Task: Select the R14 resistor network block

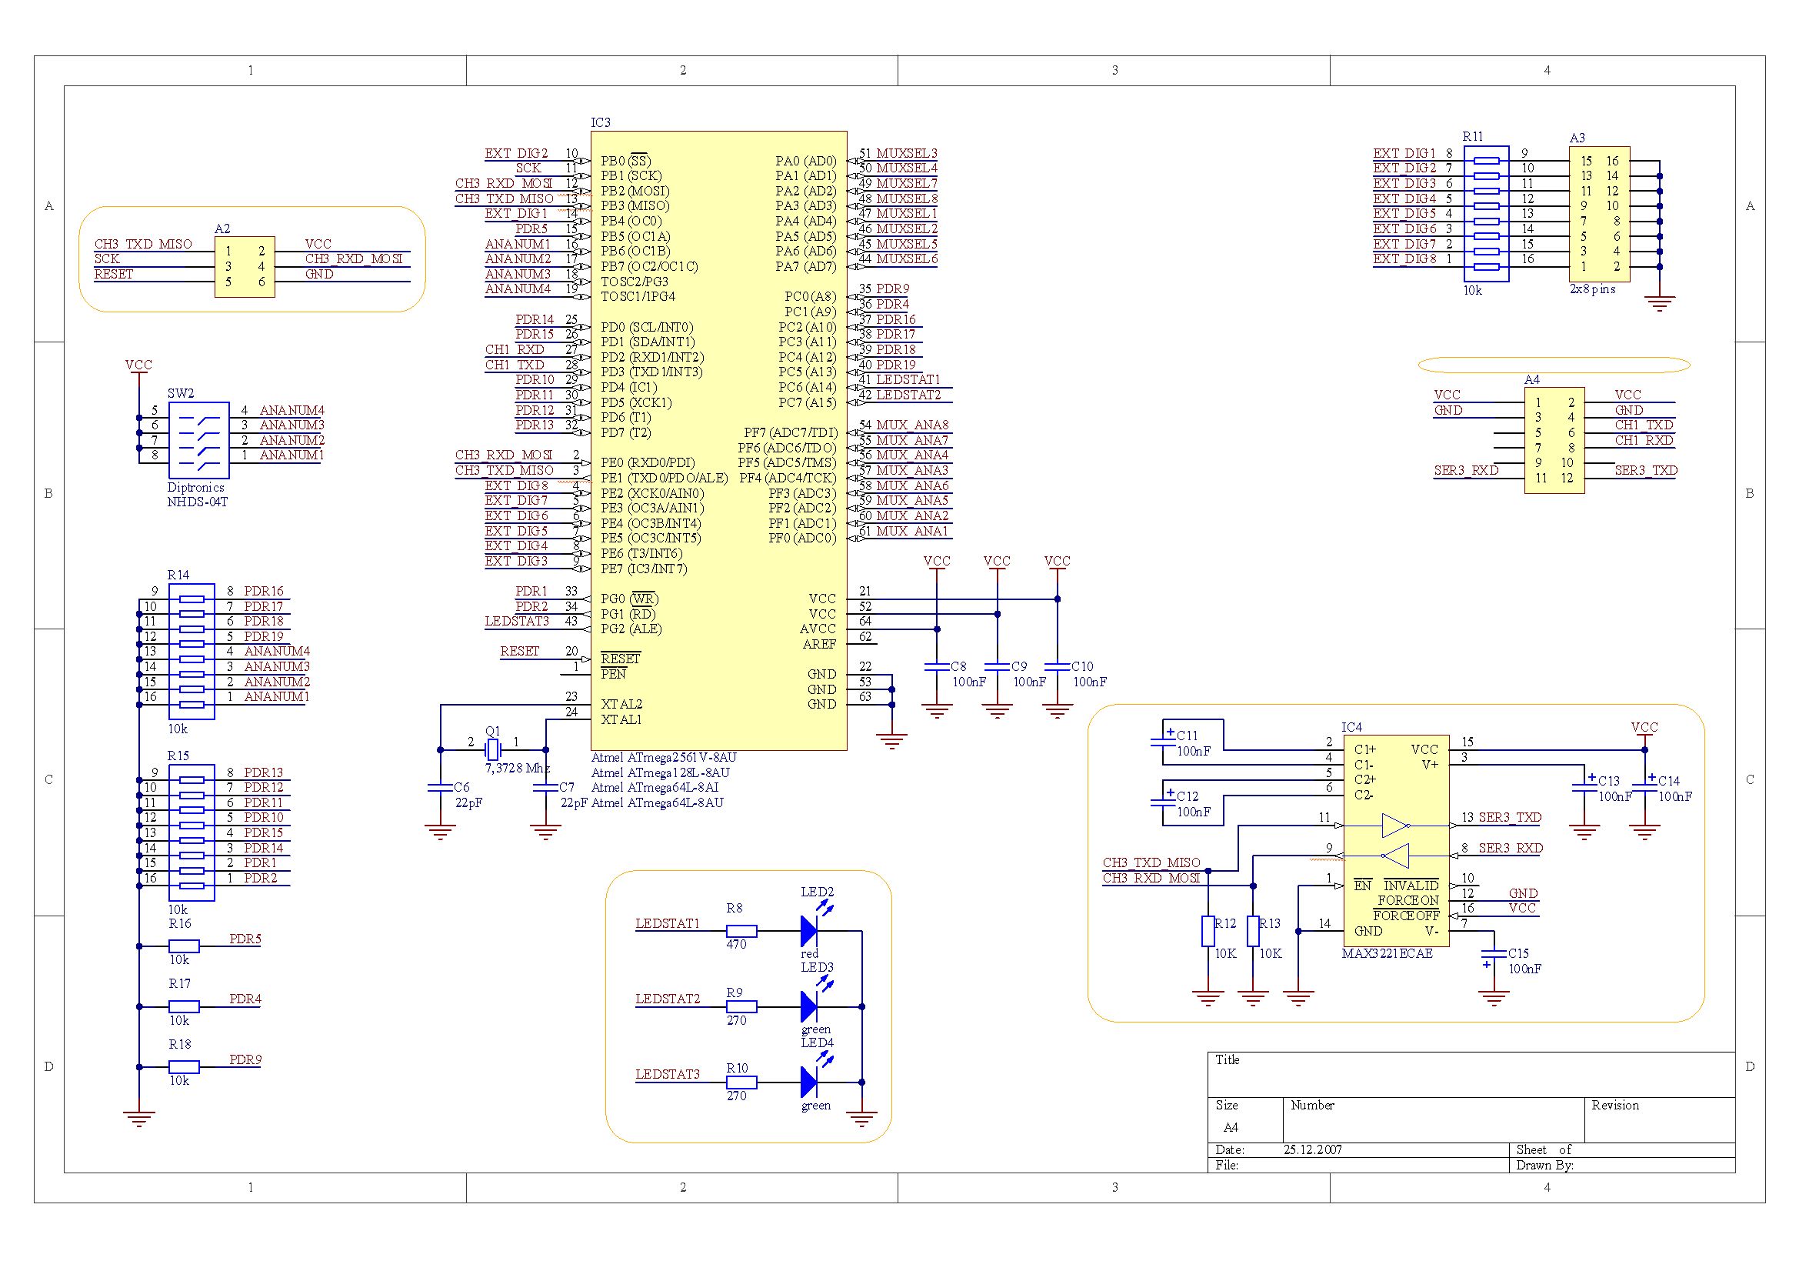Action: click(192, 650)
